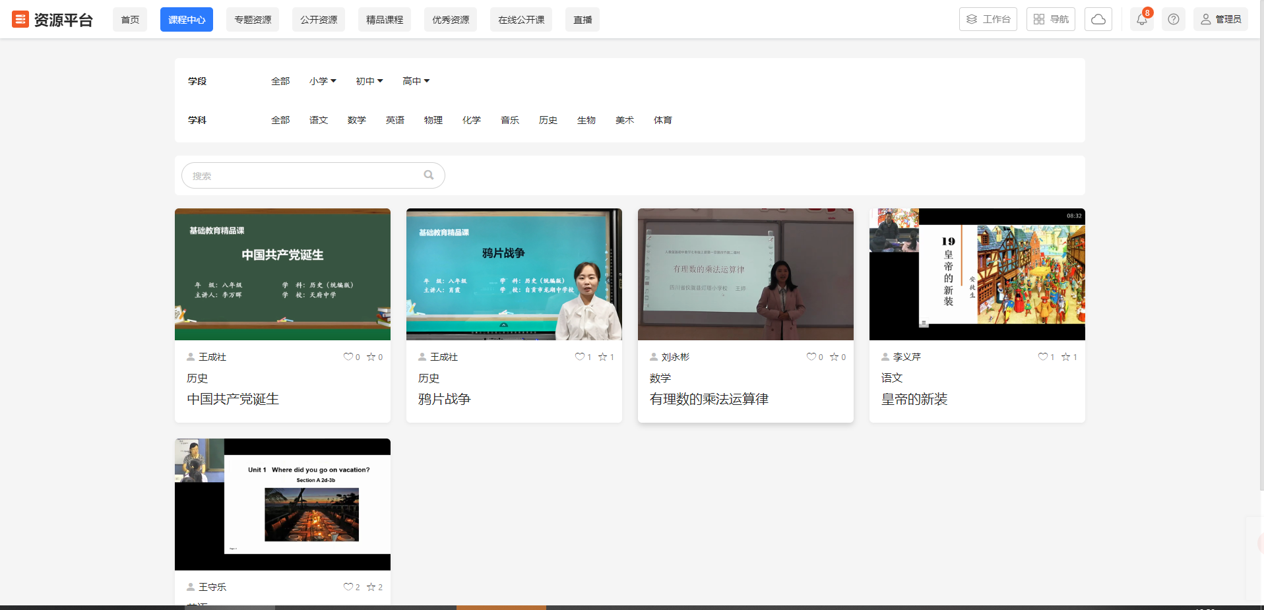This screenshot has height=610, width=1264.
Task: Open the help question mark icon
Action: pos(1173,20)
